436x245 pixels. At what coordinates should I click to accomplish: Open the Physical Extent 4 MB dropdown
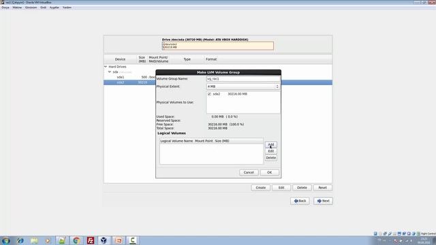243,86
